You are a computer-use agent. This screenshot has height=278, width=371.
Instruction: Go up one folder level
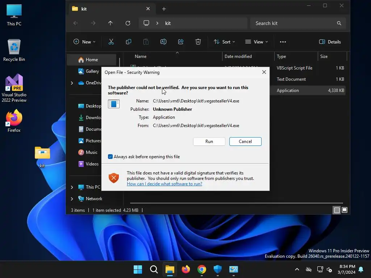tap(110, 23)
